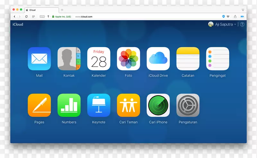Click the iCloud title at top left

[18, 25]
